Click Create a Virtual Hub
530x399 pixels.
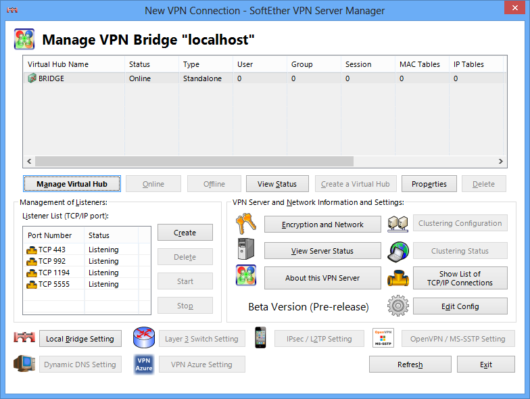pos(356,184)
